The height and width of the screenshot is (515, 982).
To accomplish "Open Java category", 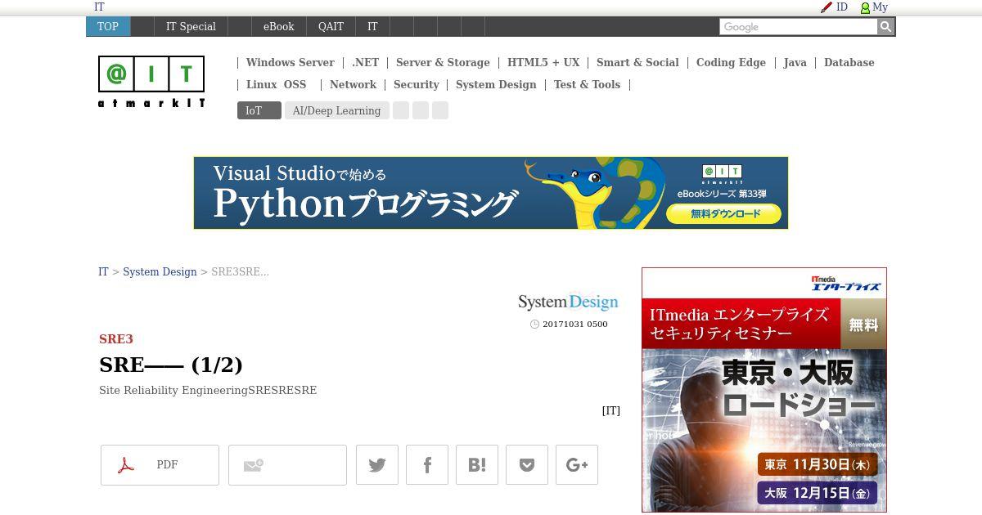I will pos(795,62).
